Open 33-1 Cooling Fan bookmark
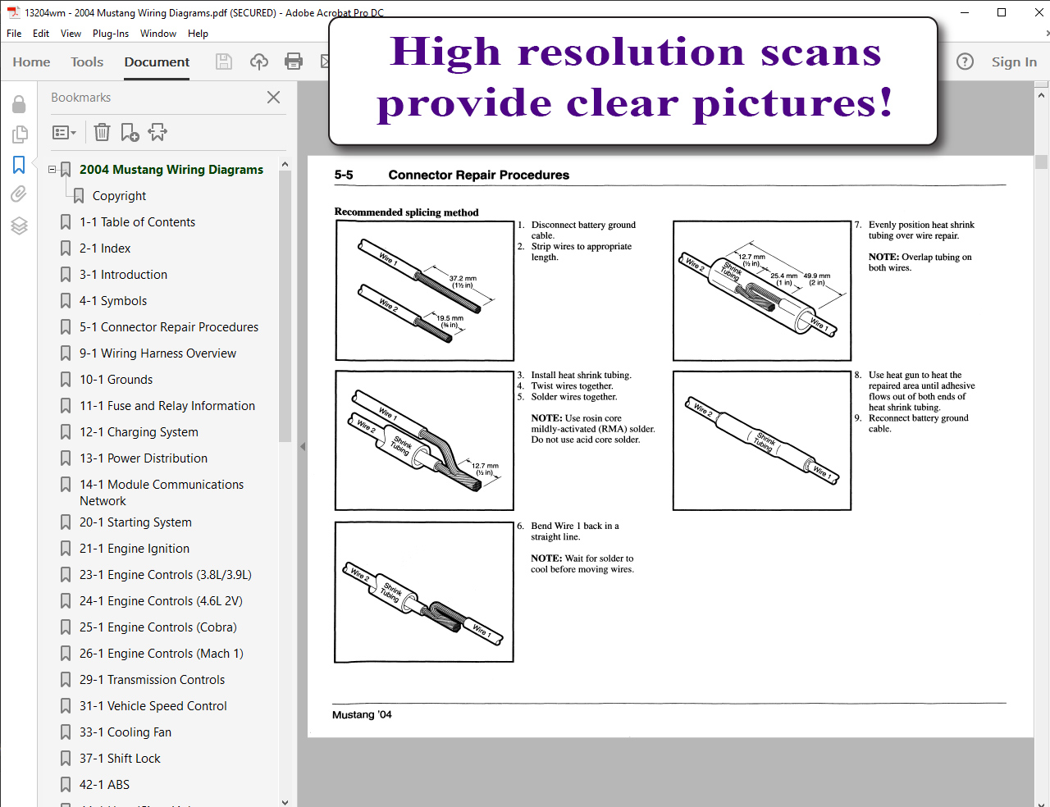The image size is (1050, 807). click(x=126, y=732)
